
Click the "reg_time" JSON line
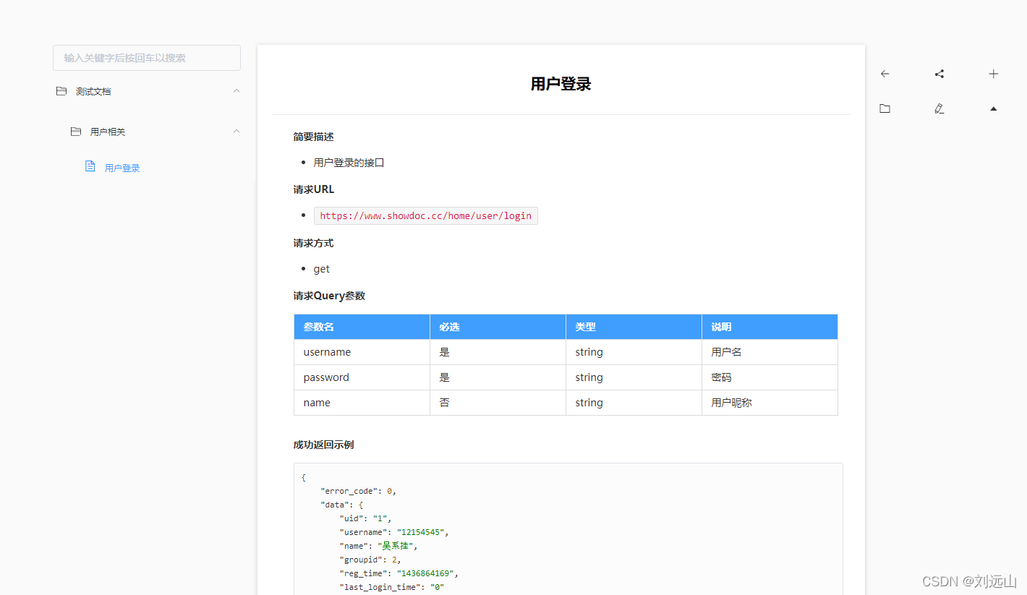click(399, 573)
